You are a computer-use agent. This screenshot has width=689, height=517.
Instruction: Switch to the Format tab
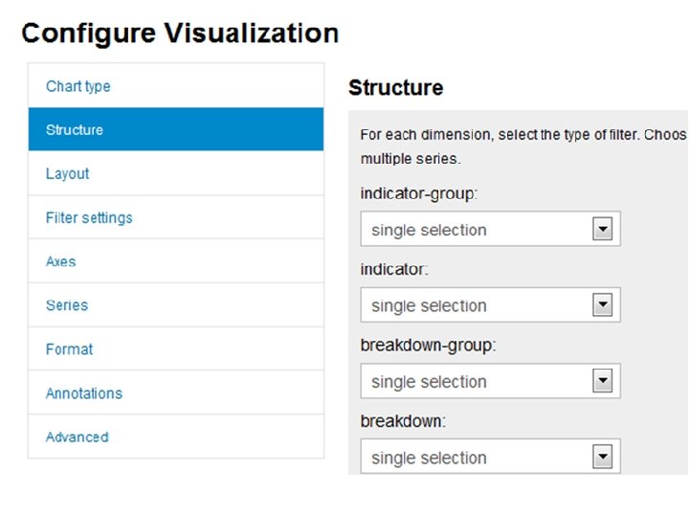[70, 349]
